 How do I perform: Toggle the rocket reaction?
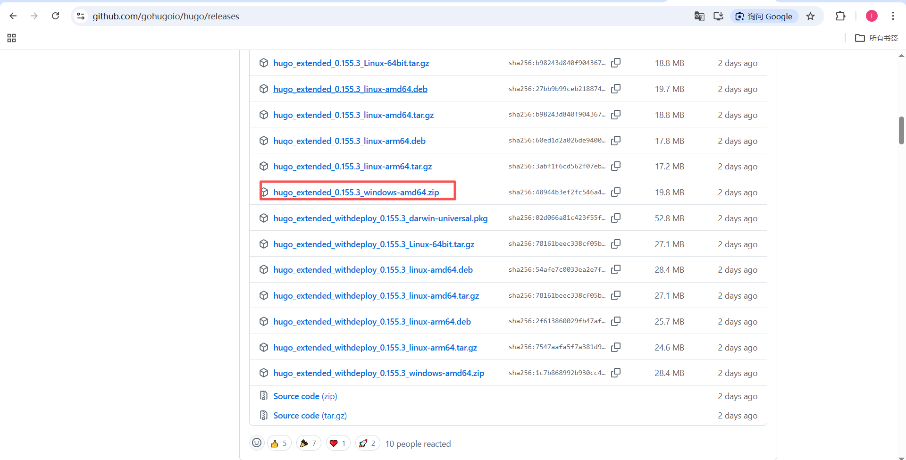368,443
